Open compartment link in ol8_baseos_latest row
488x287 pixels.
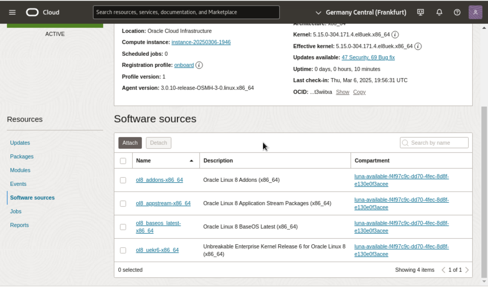click(x=401, y=227)
